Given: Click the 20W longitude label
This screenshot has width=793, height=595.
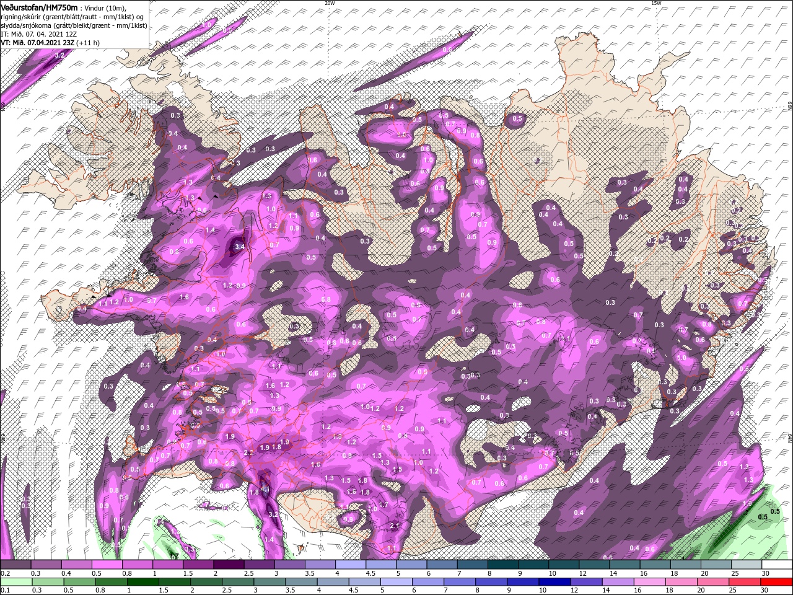Looking at the screenshot, I should [x=330, y=3].
